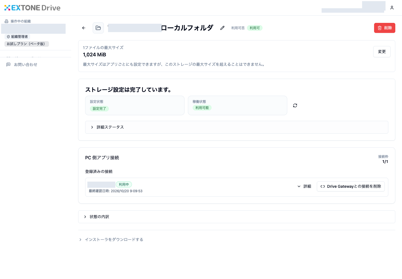Click the ローカルフォルダ title text
Screen dimensions: 402x279
click(x=187, y=28)
